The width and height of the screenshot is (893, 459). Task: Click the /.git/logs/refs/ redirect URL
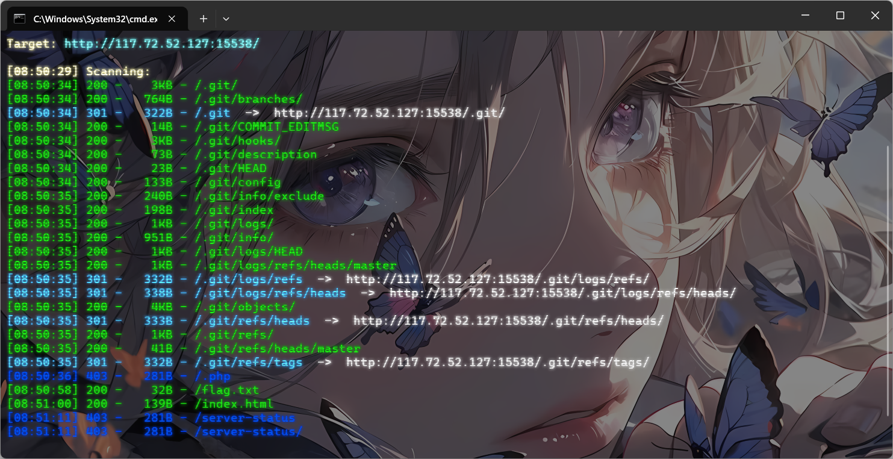[497, 279]
